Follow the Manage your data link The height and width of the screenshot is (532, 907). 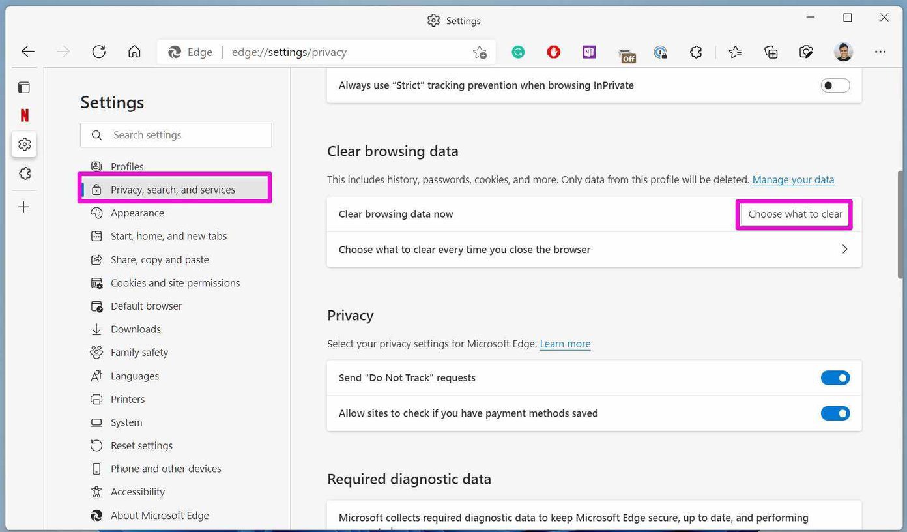(793, 179)
